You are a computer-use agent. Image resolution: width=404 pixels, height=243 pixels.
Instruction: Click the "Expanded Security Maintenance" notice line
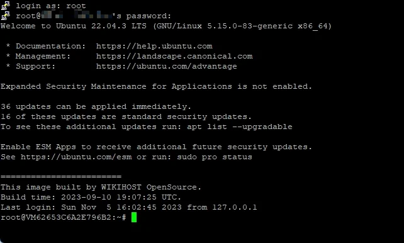[x=156, y=86]
